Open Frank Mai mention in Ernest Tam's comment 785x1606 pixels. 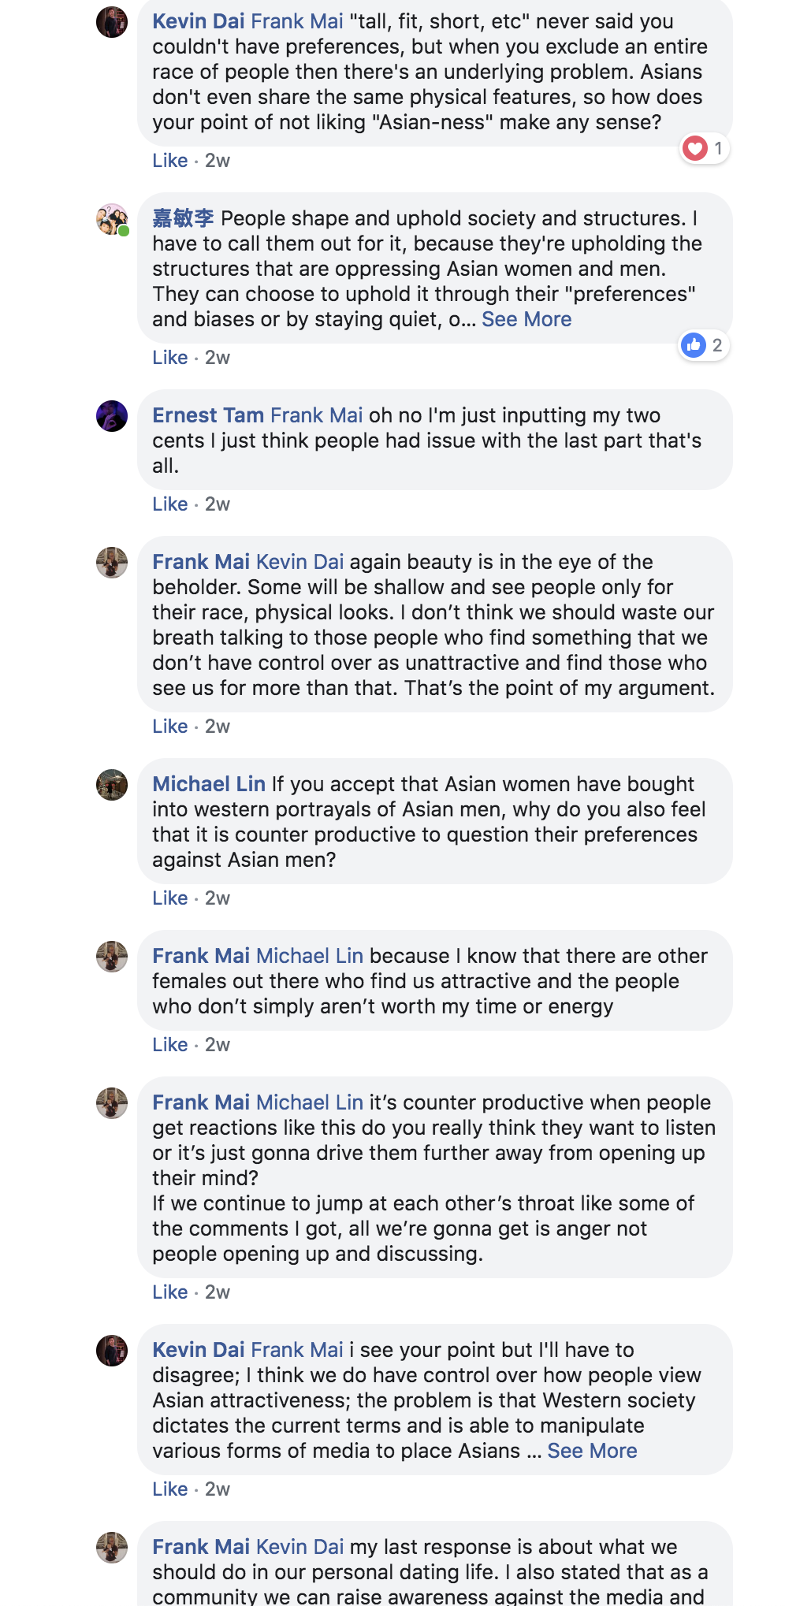317,415
